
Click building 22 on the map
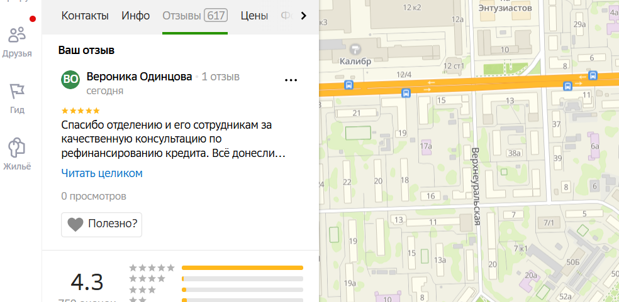coord(347,181)
